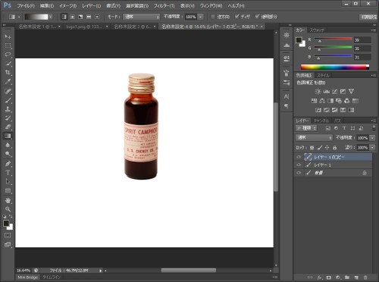Viewport: 379px width, 282px height.
Task: Select the Gradient tool in toolbox
Action: click(x=8, y=136)
